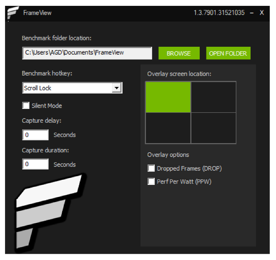
Task: Click the benchmark folder path field
Action: coord(87,53)
